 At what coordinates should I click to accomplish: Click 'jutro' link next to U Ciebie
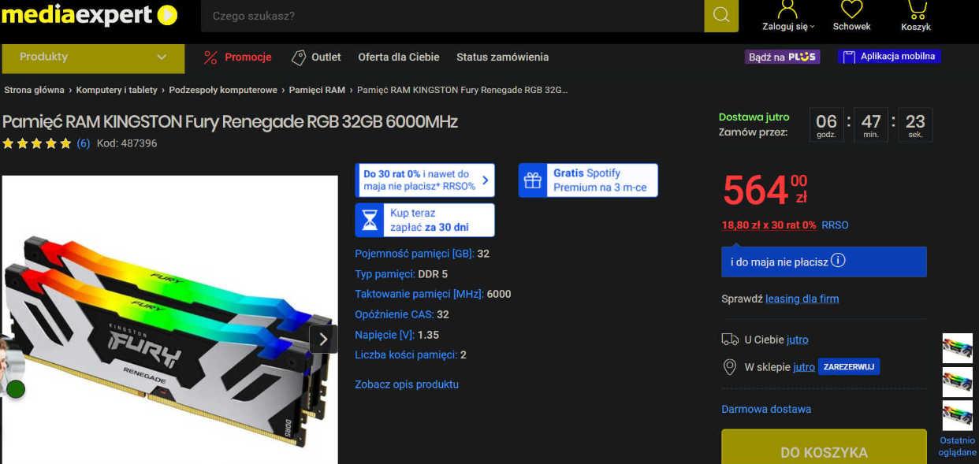(798, 340)
